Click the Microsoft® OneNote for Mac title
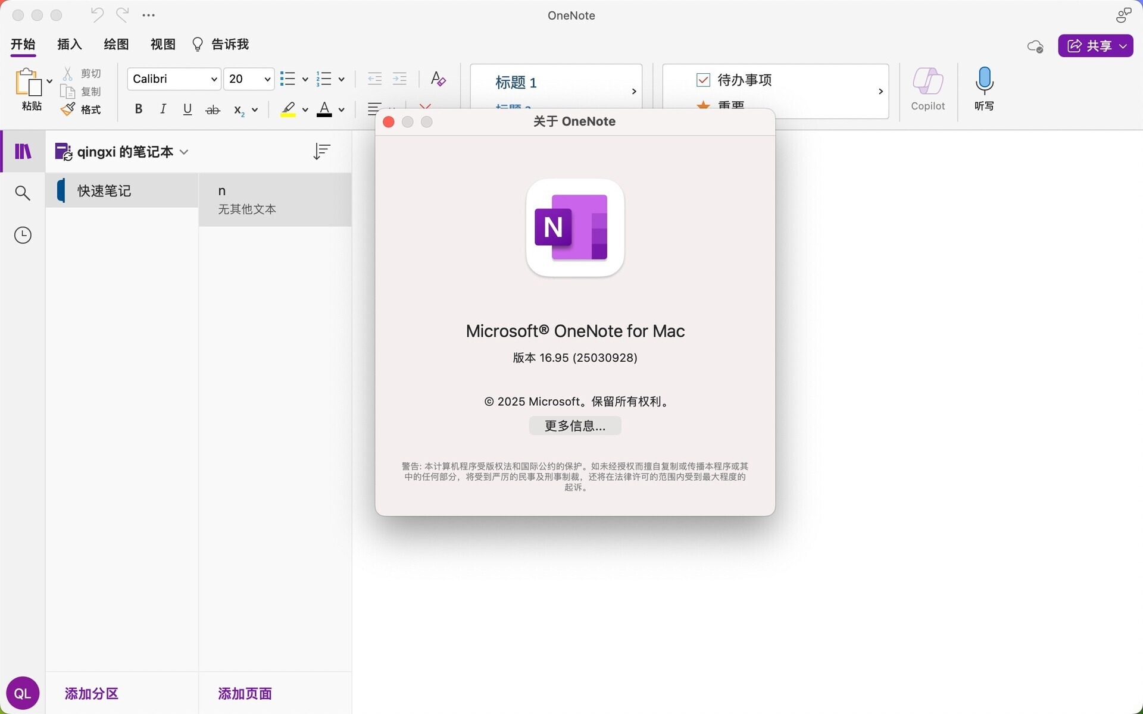Viewport: 1143px width, 714px height. click(x=575, y=331)
